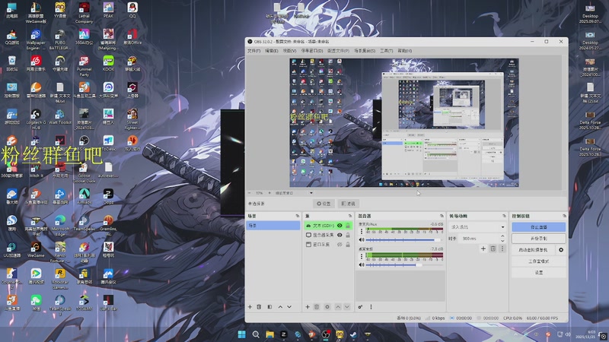Screen dimensions: 609x342
Task: Open 麦克风/Aux three-dot options menu
Action: tap(362, 231)
